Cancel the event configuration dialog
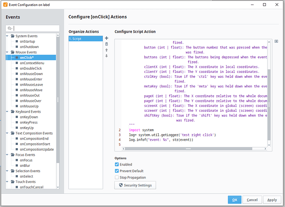The image size is (285, 207). click(252, 200)
